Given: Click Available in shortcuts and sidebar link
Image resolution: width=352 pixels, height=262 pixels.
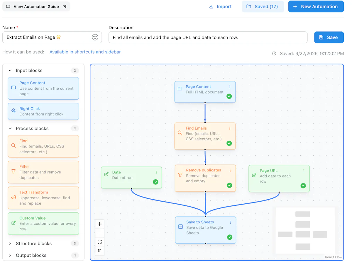Looking at the screenshot, I should coord(85,52).
